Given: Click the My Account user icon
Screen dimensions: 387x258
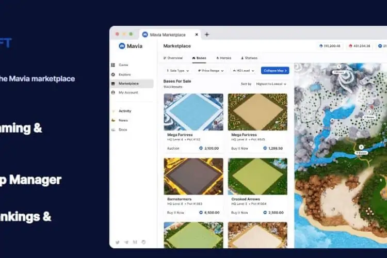Looking at the screenshot, I should (x=113, y=92).
